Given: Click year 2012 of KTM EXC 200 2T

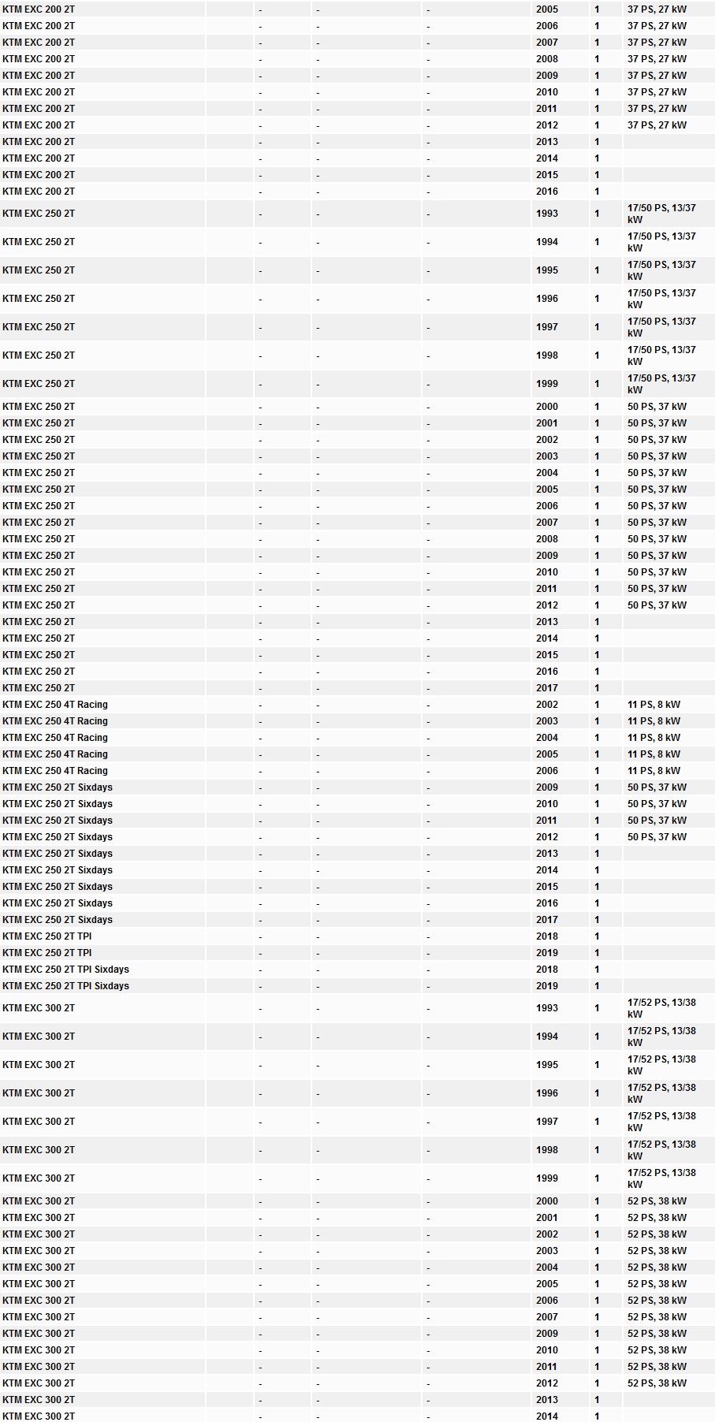Looking at the screenshot, I should click(547, 125).
